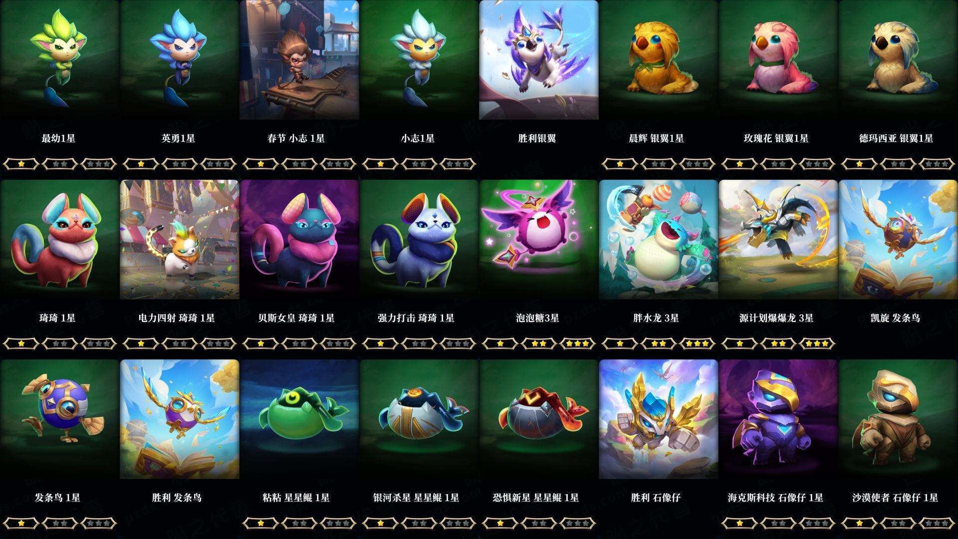Image resolution: width=958 pixels, height=539 pixels.
Task: Select three-star tier under 泡泡糖3星
Action: pos(578,343)
